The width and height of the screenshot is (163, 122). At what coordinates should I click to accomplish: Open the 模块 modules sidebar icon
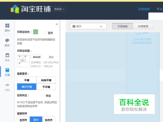[7, 28]
